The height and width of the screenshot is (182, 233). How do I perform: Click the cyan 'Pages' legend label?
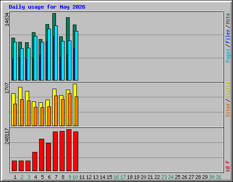(x=228, y=56)
